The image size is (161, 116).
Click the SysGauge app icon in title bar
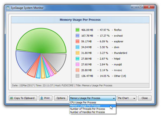pyautogui.click(x=8, y=8)
